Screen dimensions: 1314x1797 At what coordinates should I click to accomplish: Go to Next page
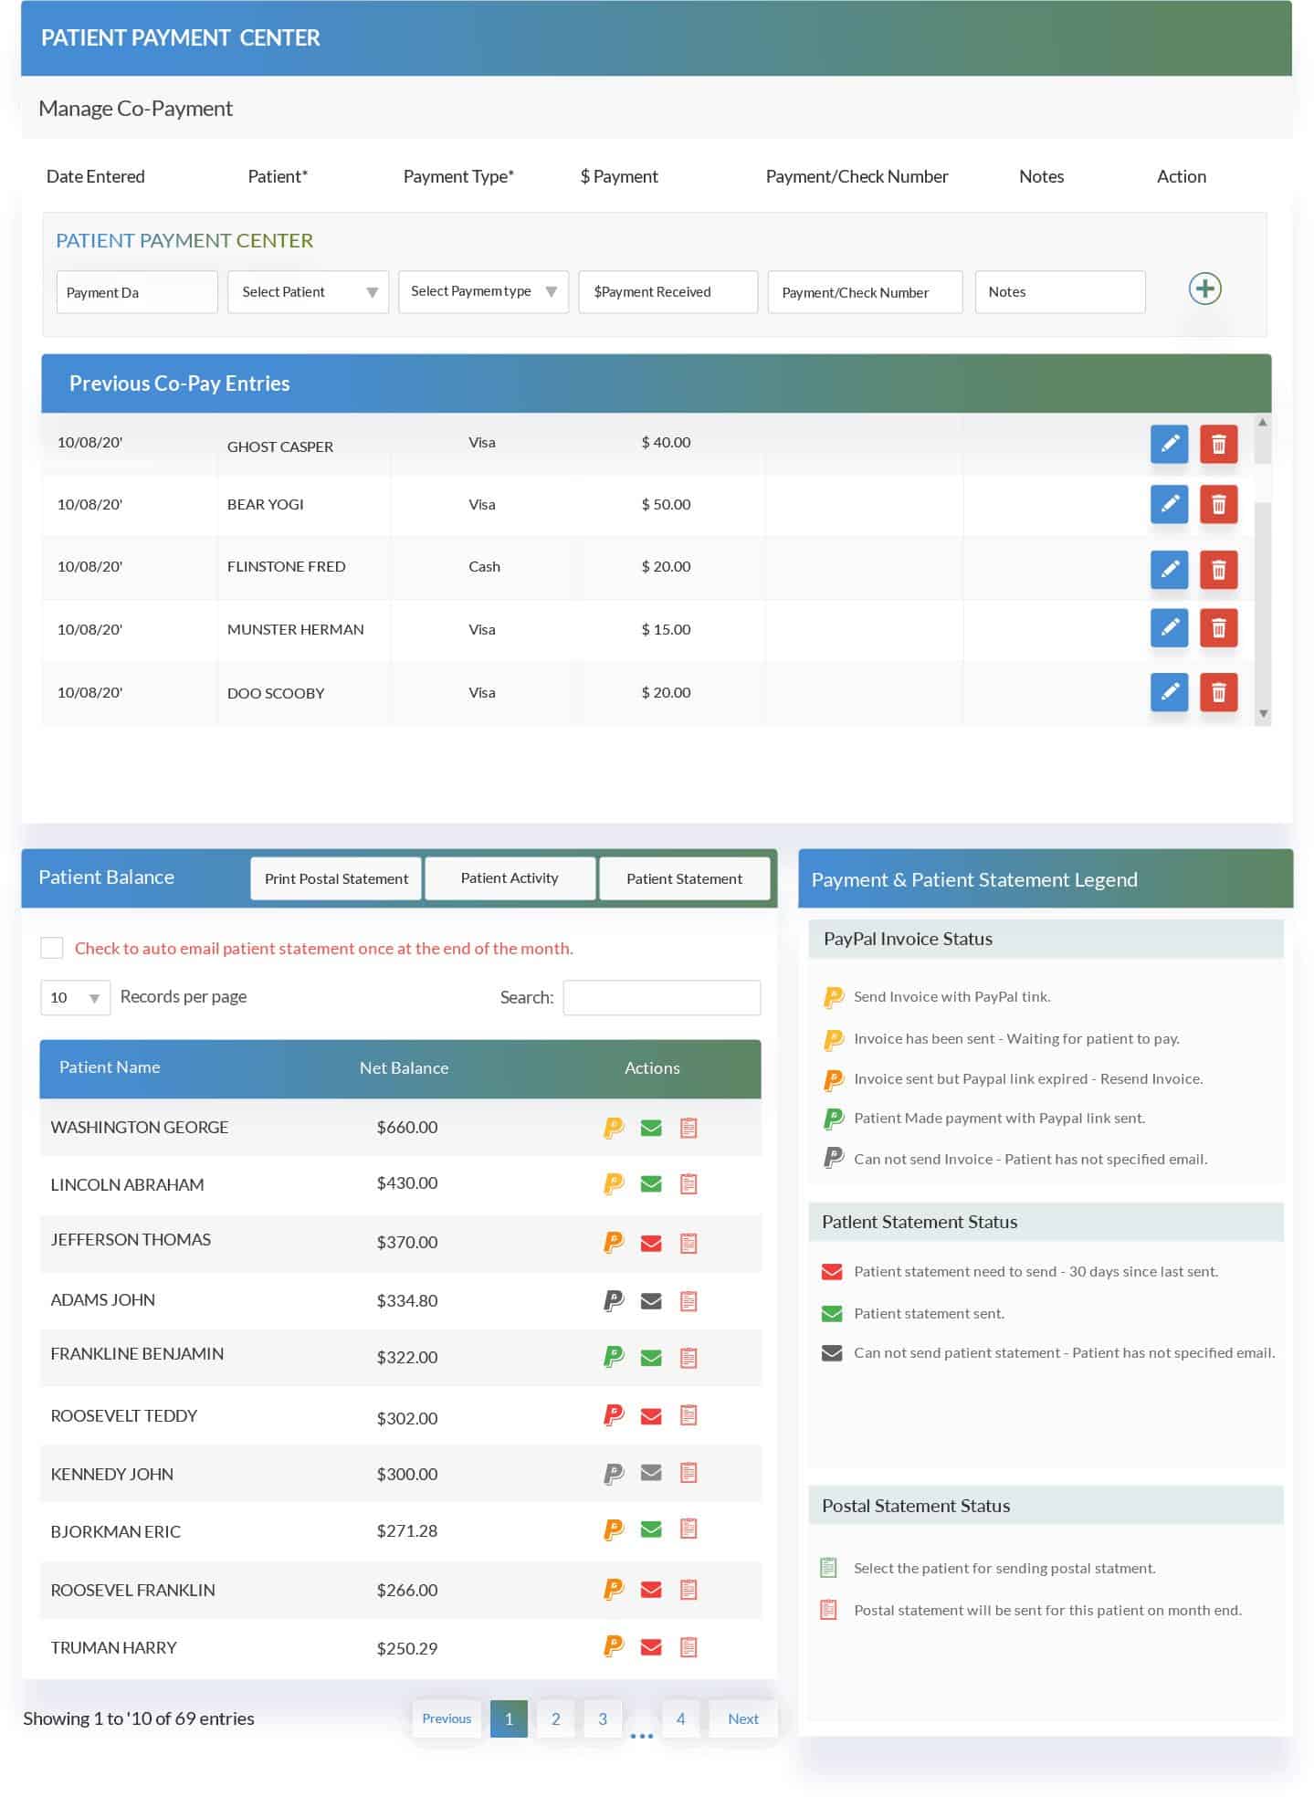tap(743, 1718)
